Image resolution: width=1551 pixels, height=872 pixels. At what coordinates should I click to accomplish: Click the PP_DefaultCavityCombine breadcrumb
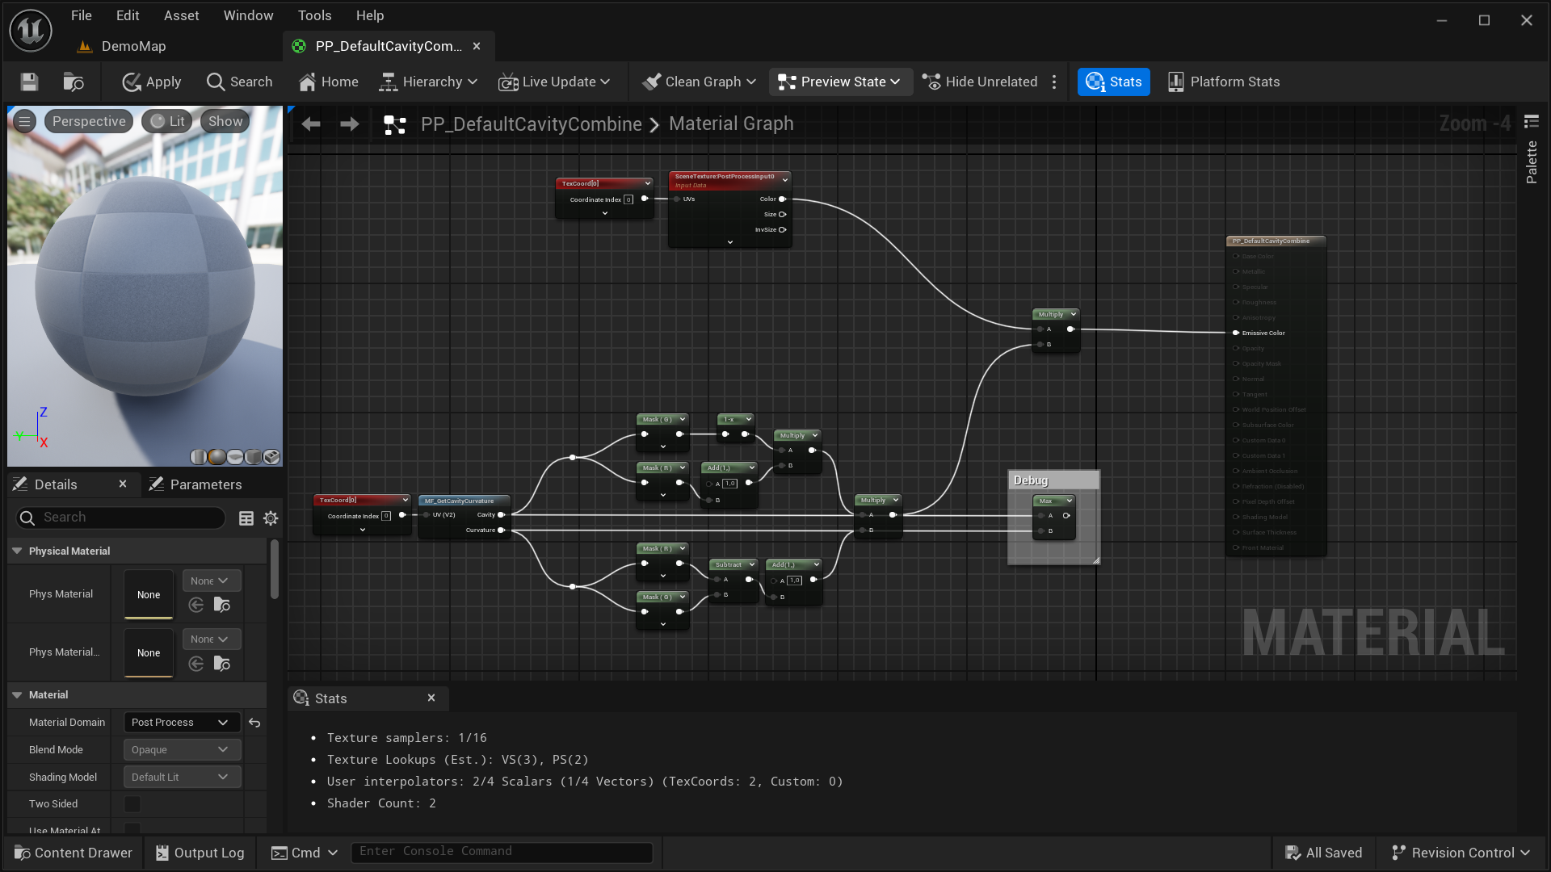pyautogui.click(x=531, y=124)
